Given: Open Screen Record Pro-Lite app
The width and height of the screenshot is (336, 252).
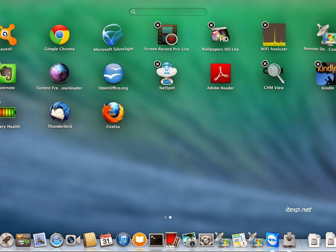Looking at the screenshot, I should pos(168,34).
